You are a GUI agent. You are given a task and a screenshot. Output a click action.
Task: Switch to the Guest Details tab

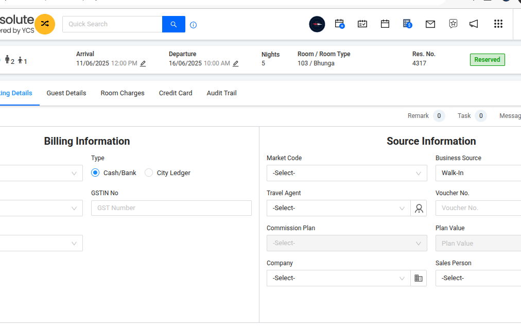tap(66, 93)
